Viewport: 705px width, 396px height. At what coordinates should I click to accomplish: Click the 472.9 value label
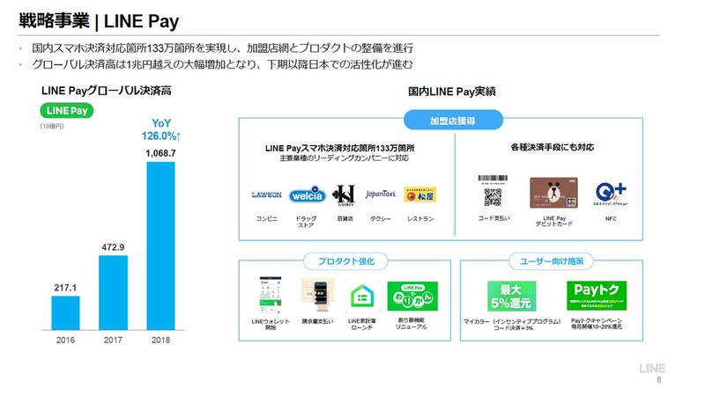(113, 247)
